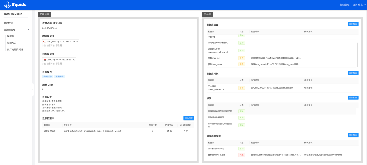Image resolution: width=367 pixels, height=165 pixels.
Task: Open the 代理网关 sidebar item
Action: point(12,43)
